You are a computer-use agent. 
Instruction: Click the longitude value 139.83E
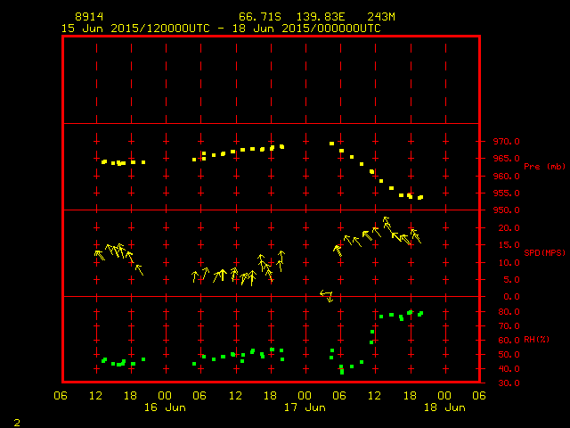click(321, 17)
